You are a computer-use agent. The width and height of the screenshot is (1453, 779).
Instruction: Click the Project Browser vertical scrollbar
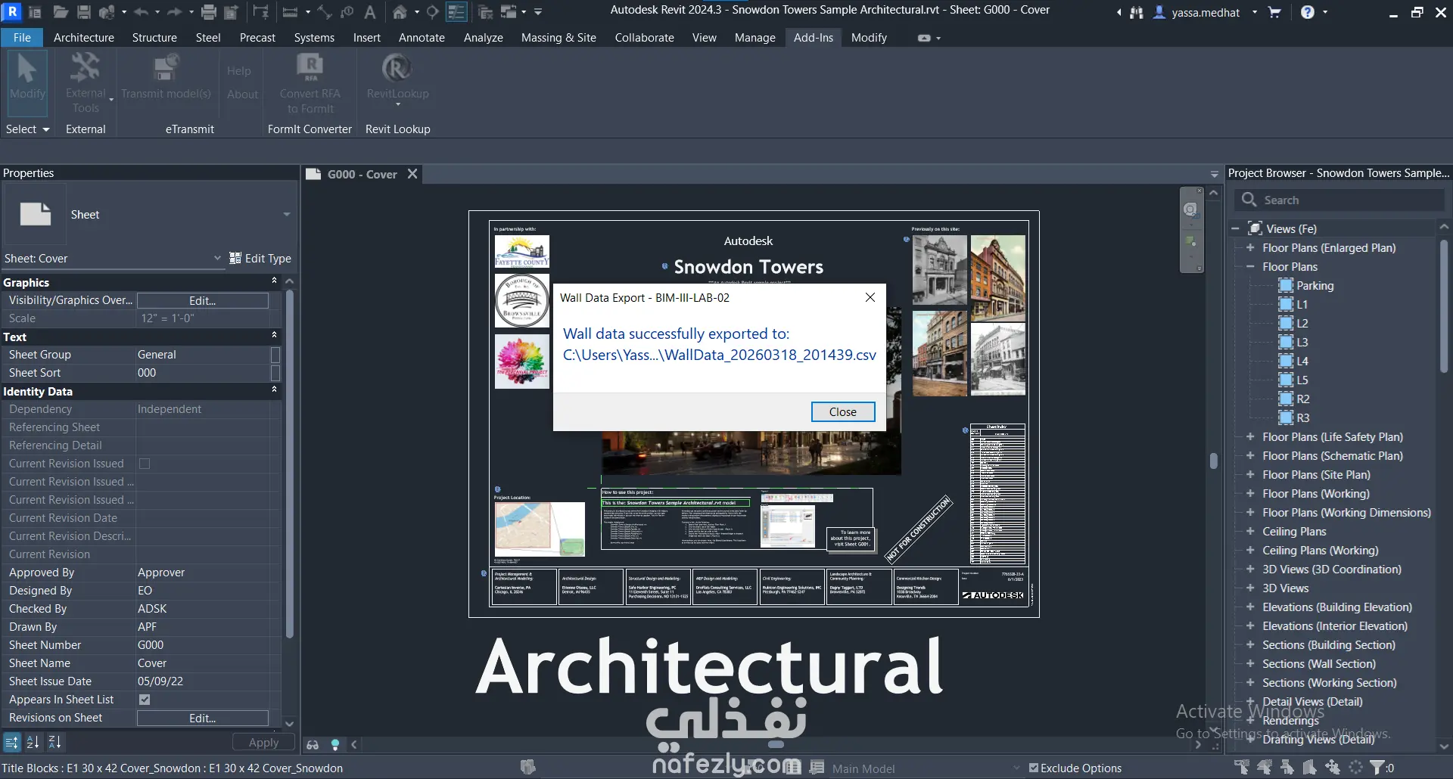1443,307
